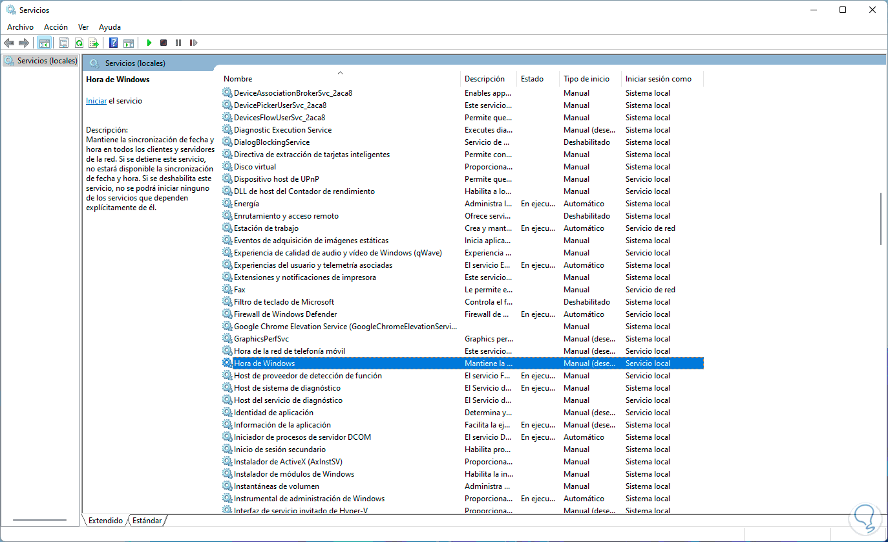Switch to the Estándar tab
888x542 pixels.
[147, 521]
